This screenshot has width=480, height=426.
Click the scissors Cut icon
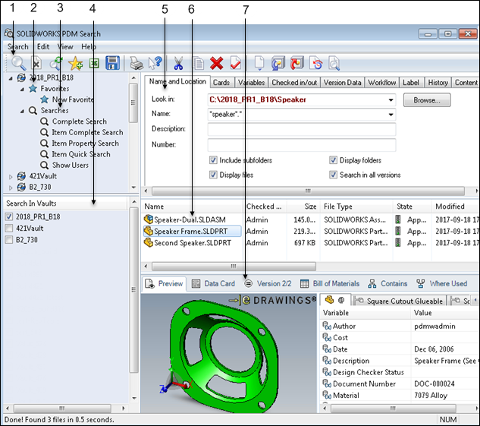tap(179, 65)
